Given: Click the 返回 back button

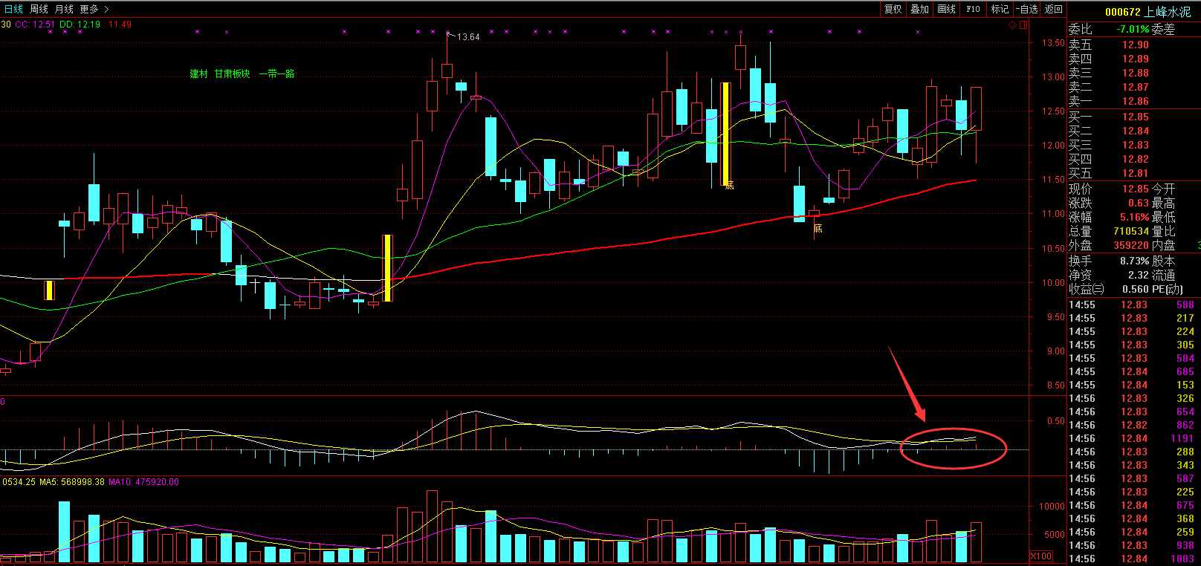Looking at the screenshot, I should (1053, 9).
